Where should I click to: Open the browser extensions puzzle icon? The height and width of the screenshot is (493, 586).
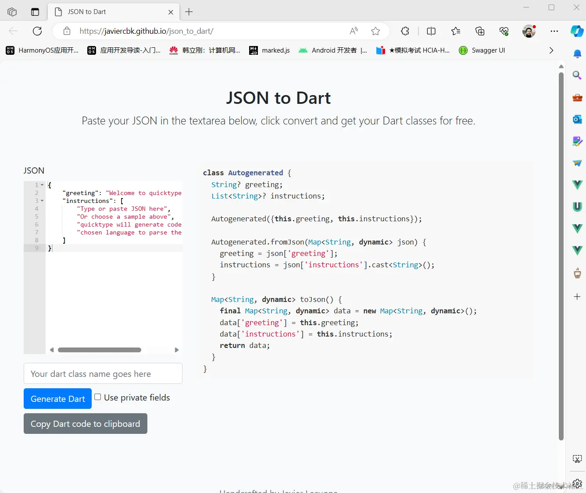[x=405, y=31]
